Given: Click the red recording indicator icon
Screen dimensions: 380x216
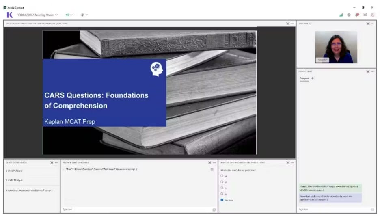Looking at the screenshot, I should tap(357, 15).
